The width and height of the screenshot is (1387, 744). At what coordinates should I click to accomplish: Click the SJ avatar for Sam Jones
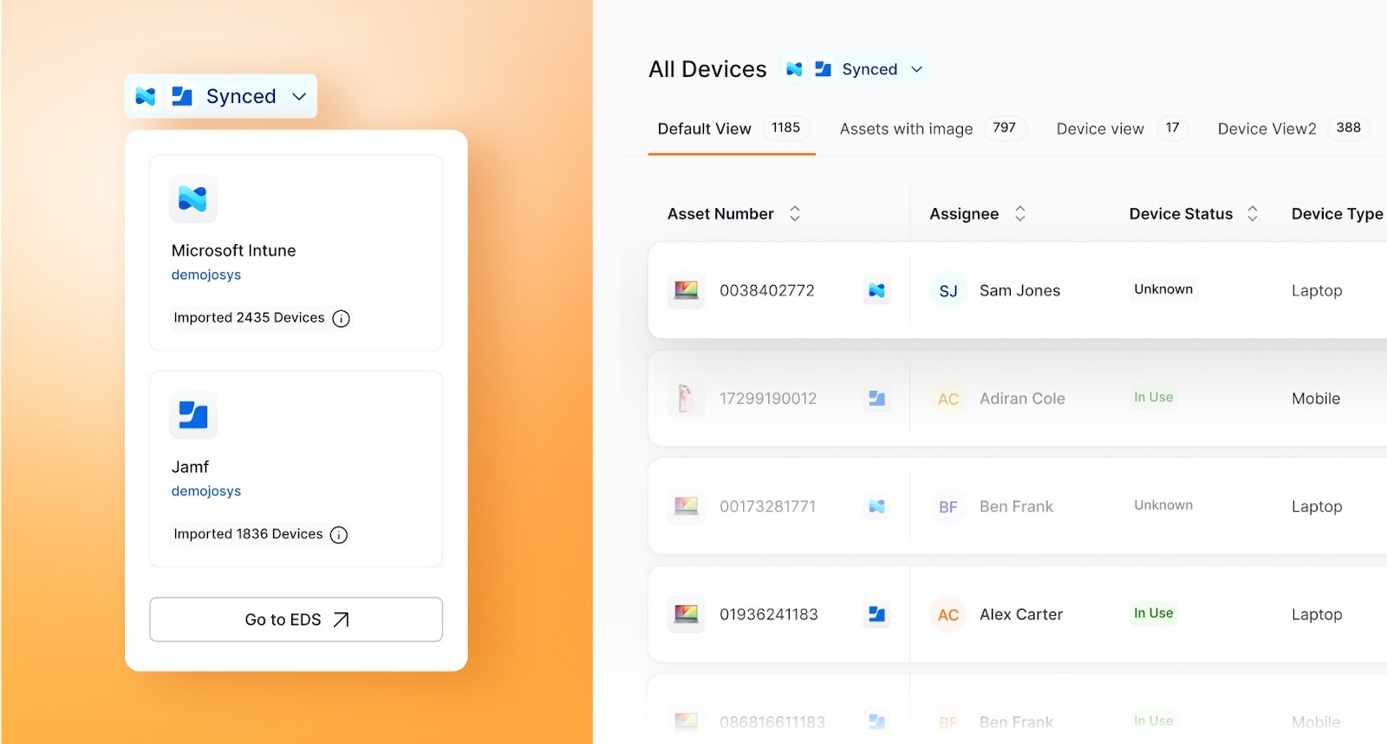[948, 291]
